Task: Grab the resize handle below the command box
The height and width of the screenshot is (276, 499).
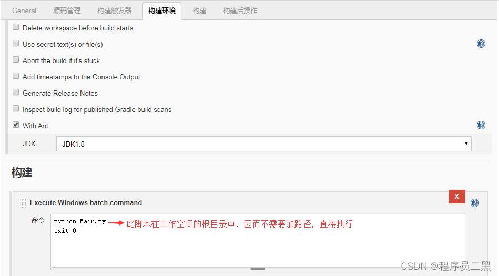Action: tap(258, 269)
